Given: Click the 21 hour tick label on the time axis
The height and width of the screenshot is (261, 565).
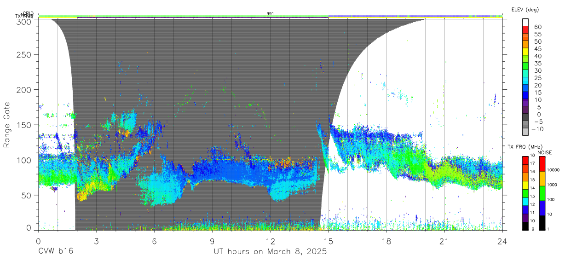Looking at the screenshot, I should click(x=444, y=241).
